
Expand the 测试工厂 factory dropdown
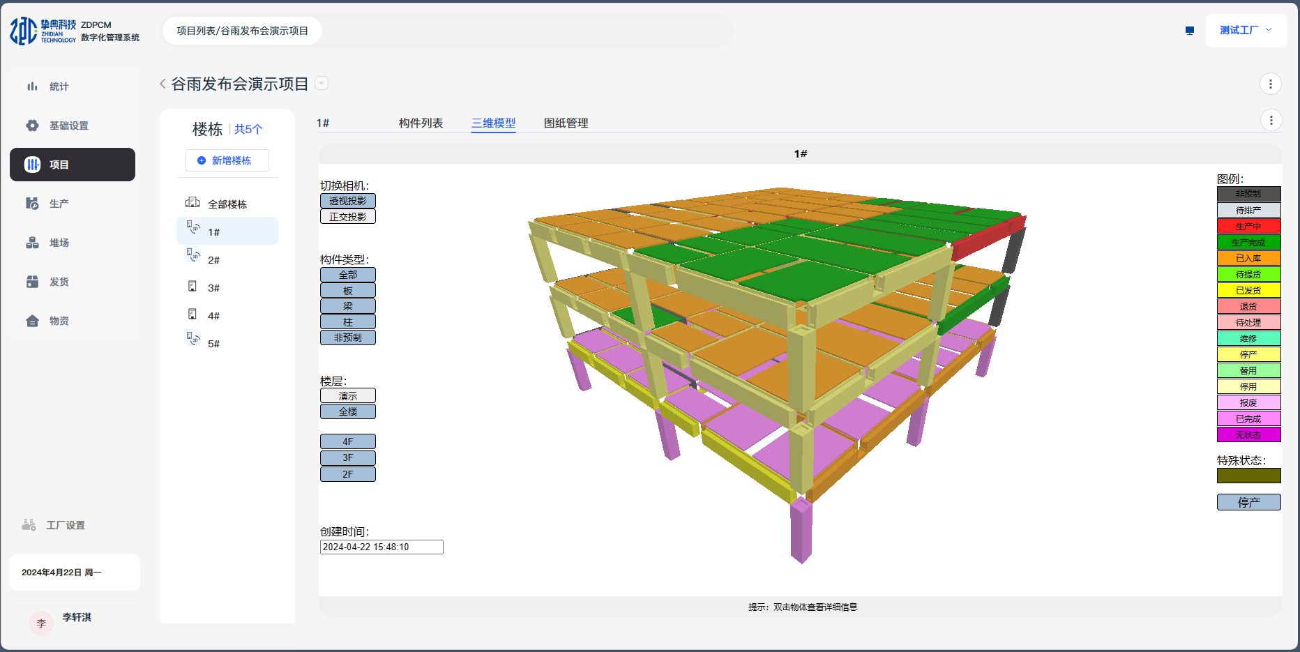tap(1246, 31)
